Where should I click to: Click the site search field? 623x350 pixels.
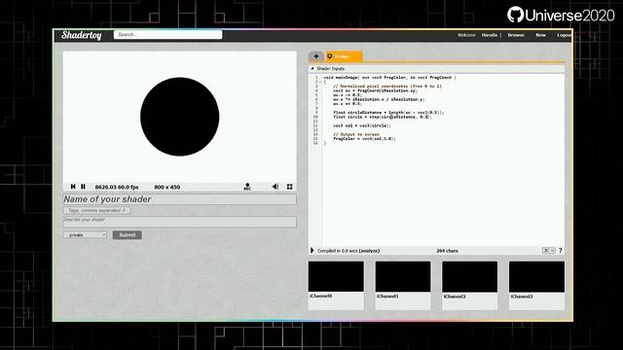point(167,35)
